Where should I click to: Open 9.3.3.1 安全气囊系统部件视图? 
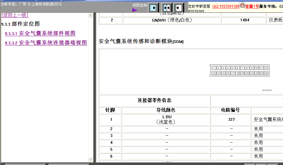pos(40,33)
